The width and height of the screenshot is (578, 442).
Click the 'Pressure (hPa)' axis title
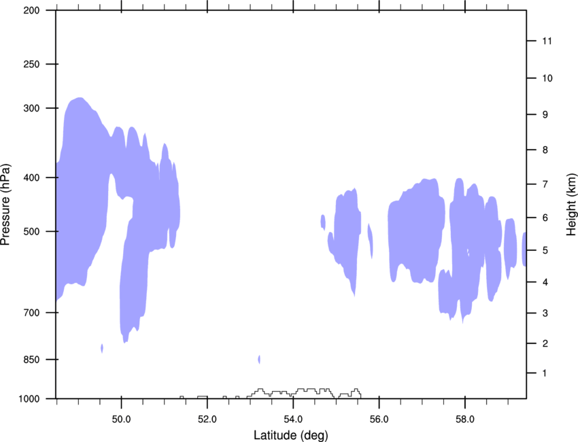click(5, 205)
